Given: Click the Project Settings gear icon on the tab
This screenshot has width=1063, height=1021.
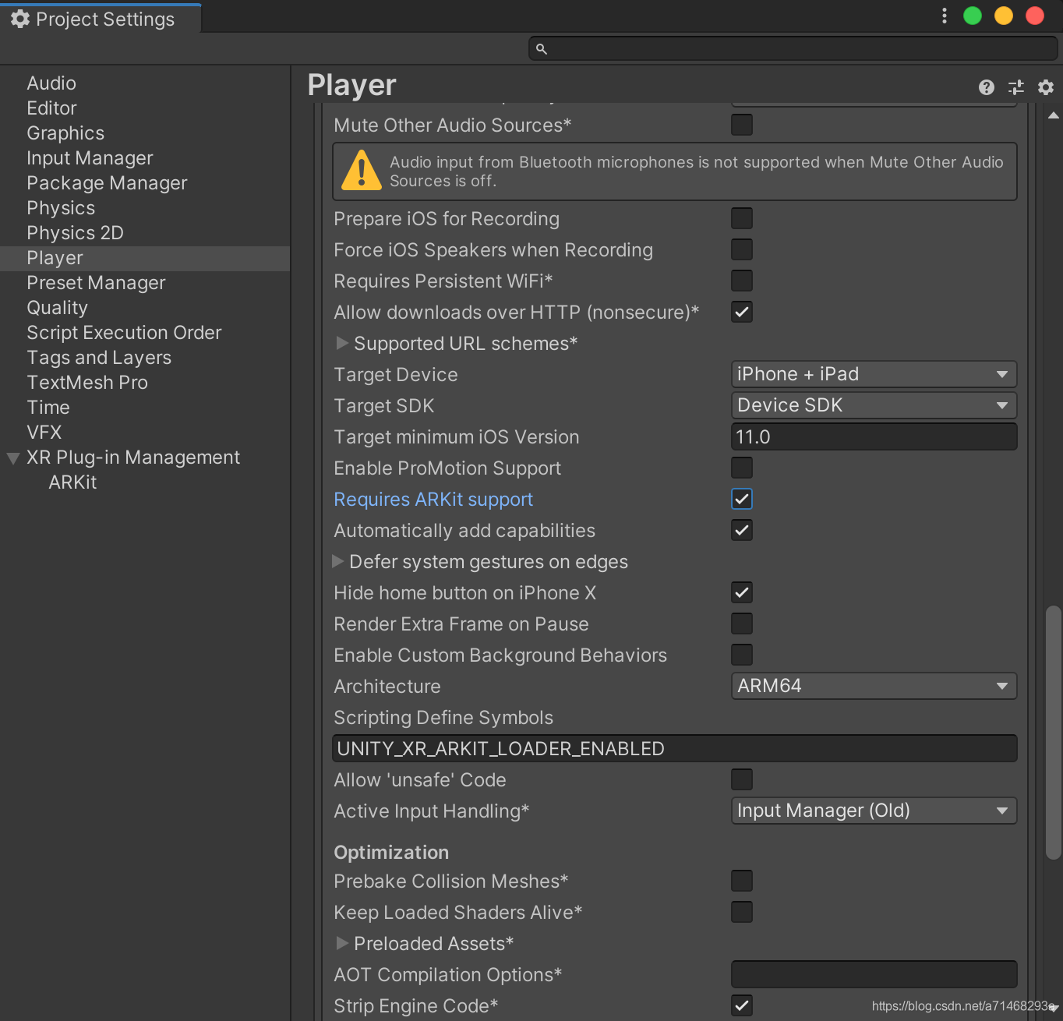Looking at the screenshot, I should 21,17.
